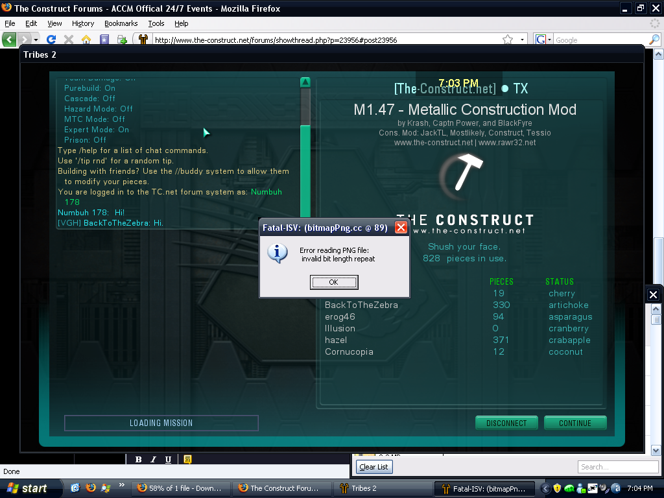Click the third Quick Launch icon
664x498 pixels.
(106, 488)
